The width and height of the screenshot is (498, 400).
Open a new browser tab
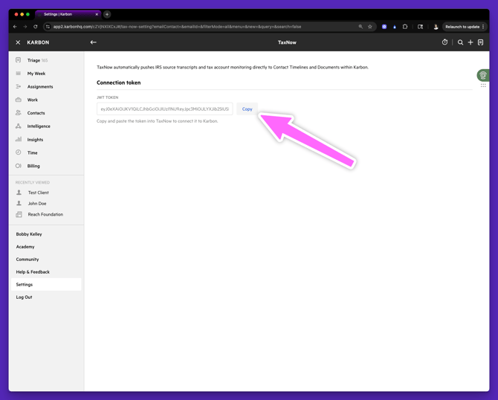107,14
